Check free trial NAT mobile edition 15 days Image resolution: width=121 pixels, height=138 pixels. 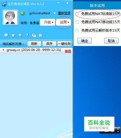[x=77, y=22]
